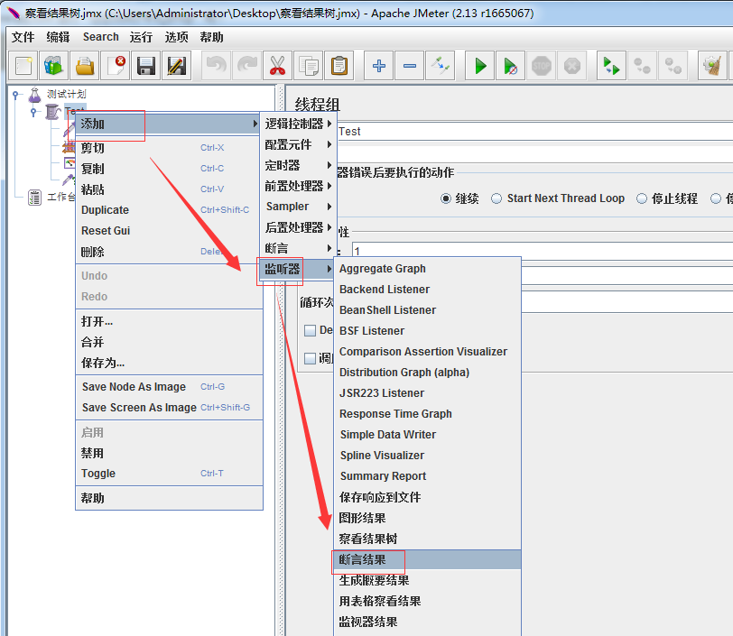This screenshot has height=636, width=733.
Task: Click the Paste clipboard icon
Action: point(339,66)
